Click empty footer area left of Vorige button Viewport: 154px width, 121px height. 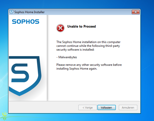pyautogui.click(x=43, y=107)
